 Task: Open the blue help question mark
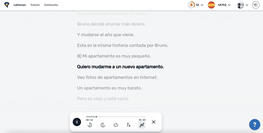tap(255, 125)
